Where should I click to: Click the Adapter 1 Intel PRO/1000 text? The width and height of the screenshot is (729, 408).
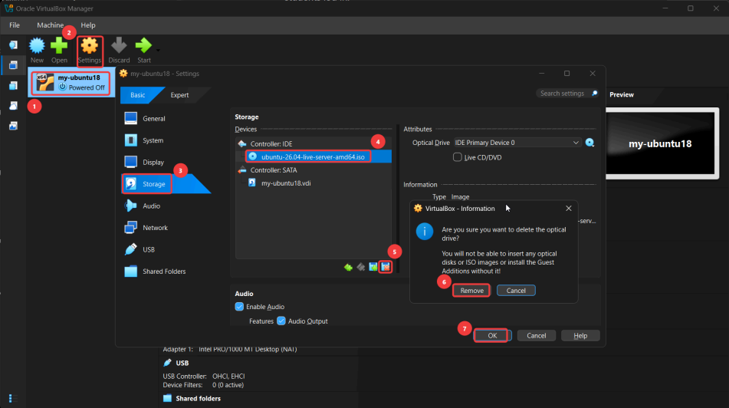[x=230, y=350]
